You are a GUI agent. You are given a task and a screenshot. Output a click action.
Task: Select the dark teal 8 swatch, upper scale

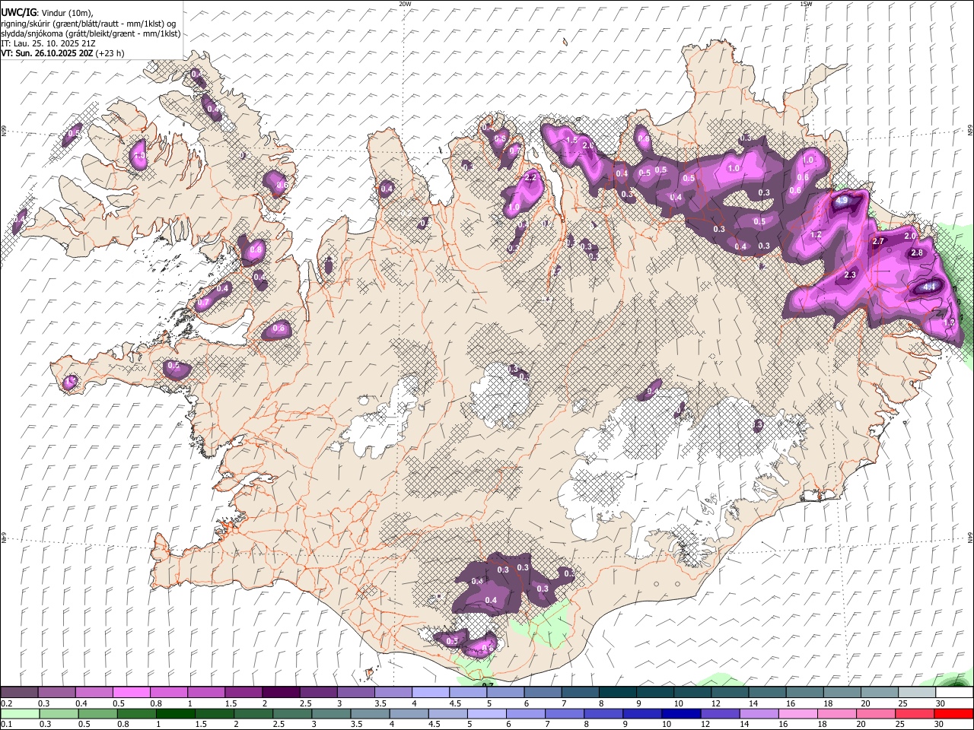click(618, 692)
